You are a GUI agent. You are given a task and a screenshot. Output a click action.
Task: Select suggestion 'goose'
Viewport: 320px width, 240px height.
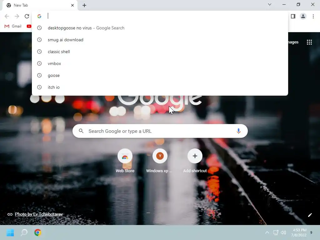click(160, 75)
